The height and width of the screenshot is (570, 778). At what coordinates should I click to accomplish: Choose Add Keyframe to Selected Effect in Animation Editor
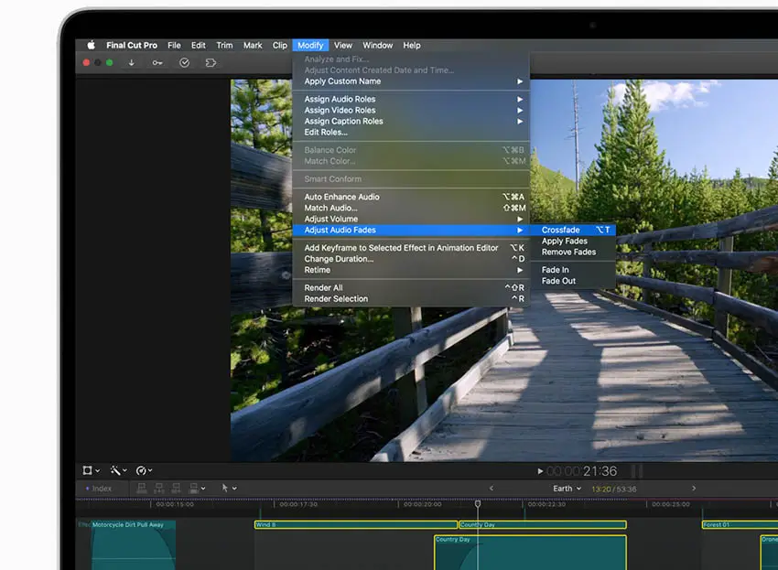pos(411,248)
